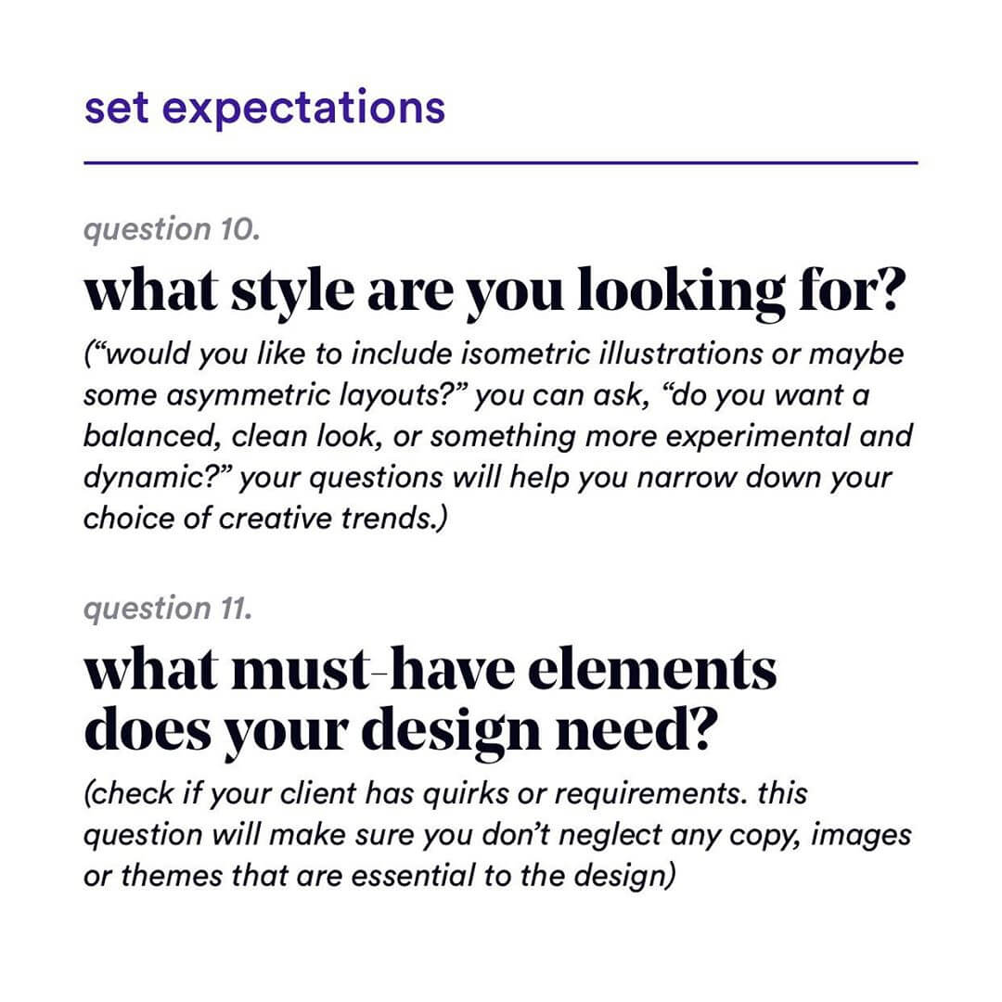Screen dimensions: 1002x1002
Task: Click the "what must-have elements" headline line
Action: [430, 672]
